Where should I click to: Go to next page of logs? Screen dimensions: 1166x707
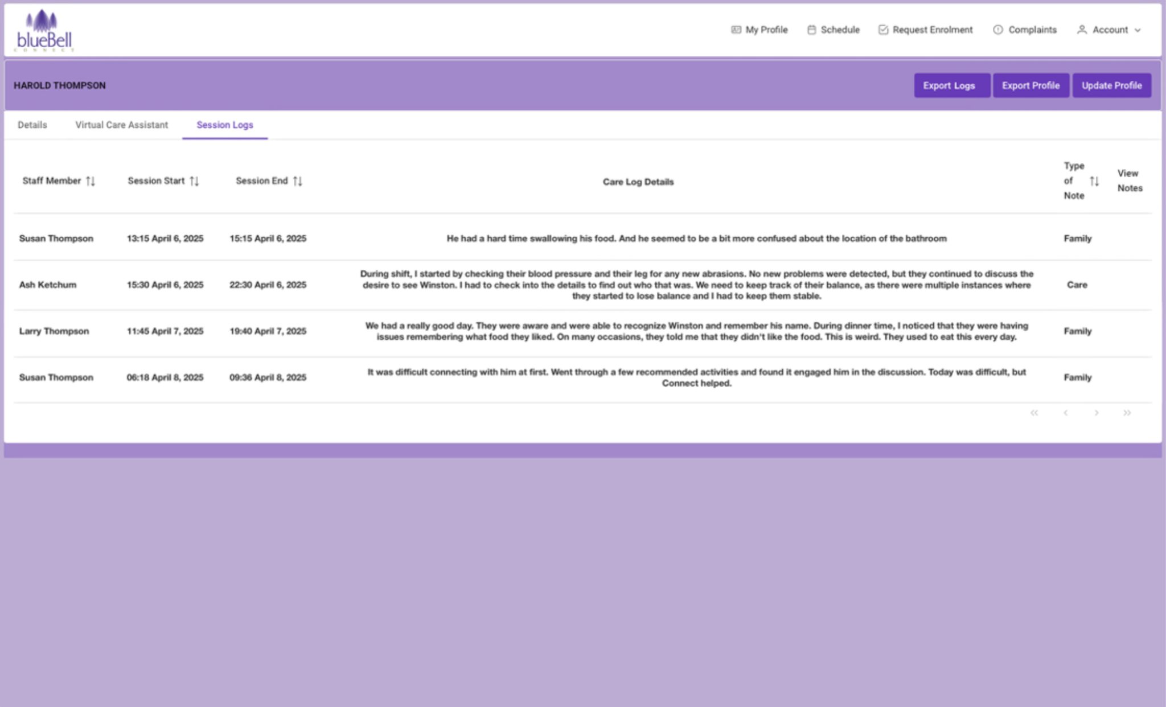tap(1096, 413)
